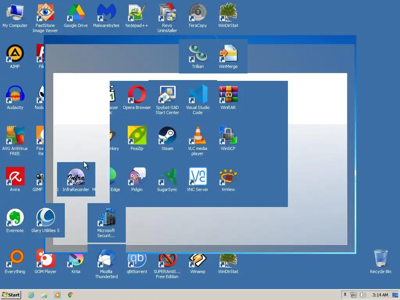400x300 pixels.
Task: Select the Evernote elephant icon
Action: (x=15, y=220)
